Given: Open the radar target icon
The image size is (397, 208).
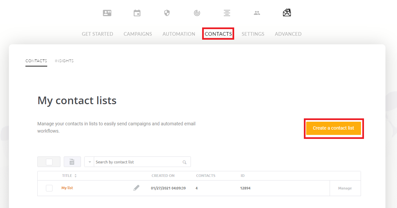Looking at the screenshot, I should 197,13.
